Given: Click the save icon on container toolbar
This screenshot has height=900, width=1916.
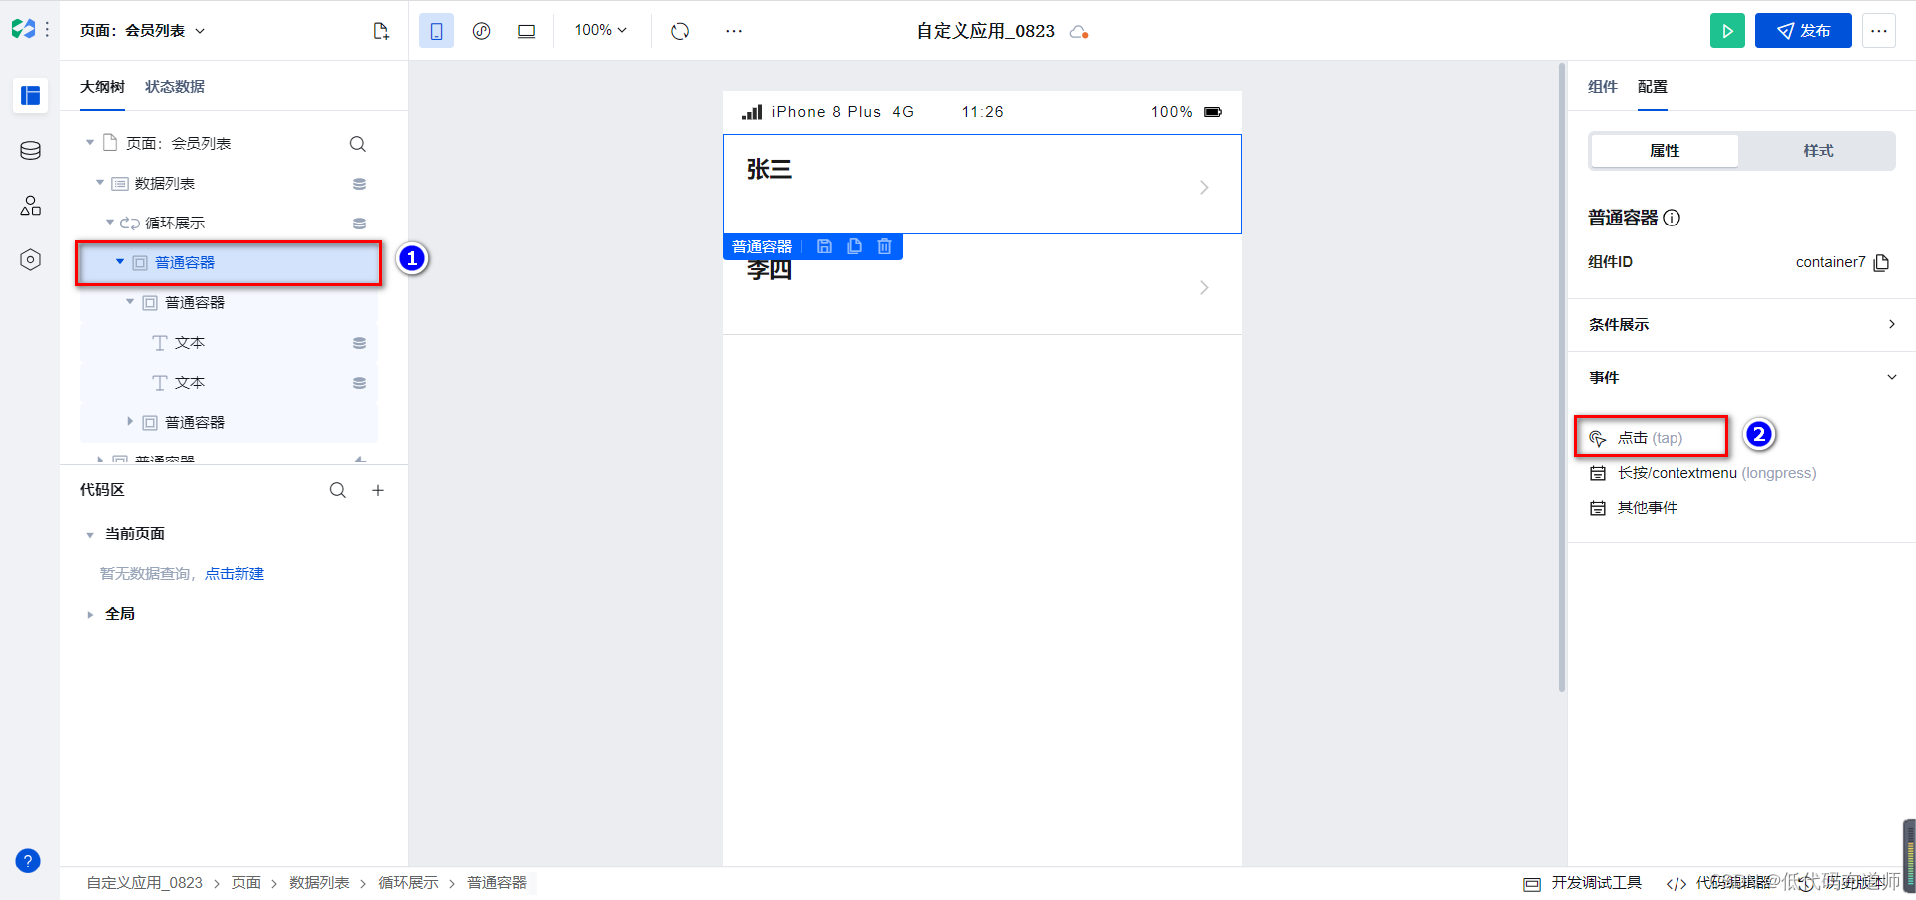Looking at the screenshot, I should pyautogui.click(x=824, y=246).
